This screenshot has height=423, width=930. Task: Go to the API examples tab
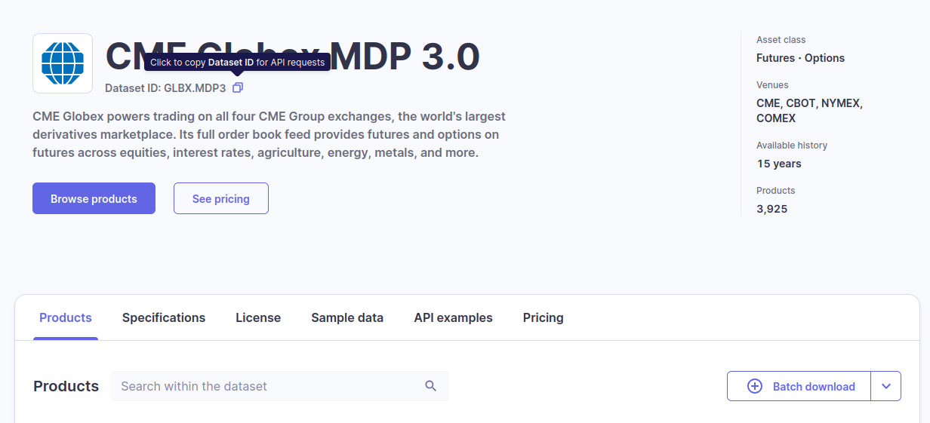pos(453,317)
